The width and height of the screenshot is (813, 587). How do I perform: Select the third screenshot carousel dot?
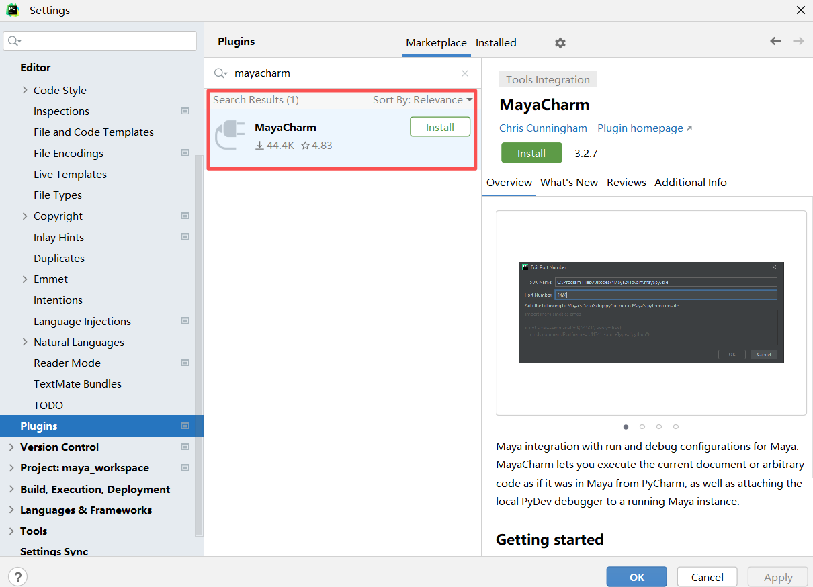(659, 426)
